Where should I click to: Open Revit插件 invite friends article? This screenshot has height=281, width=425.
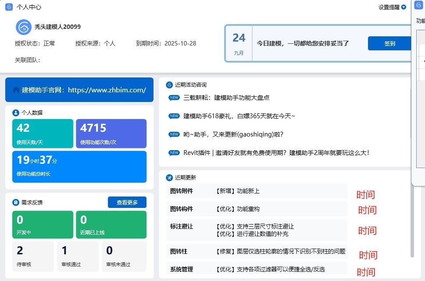276,153
